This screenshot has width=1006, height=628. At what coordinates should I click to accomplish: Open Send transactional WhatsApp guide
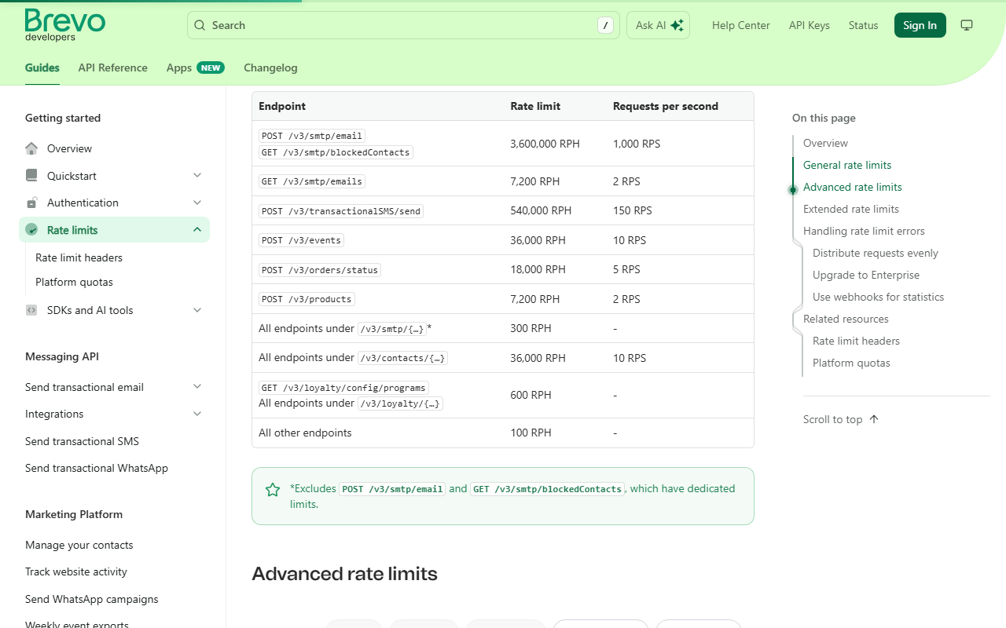point(97,468)
